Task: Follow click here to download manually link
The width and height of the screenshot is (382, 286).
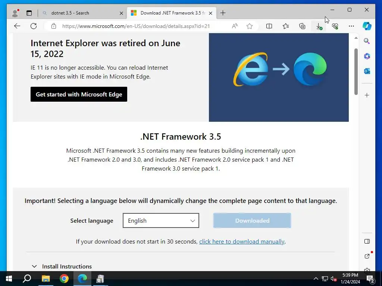Action: pyautogui.click(x=242, y=241)
